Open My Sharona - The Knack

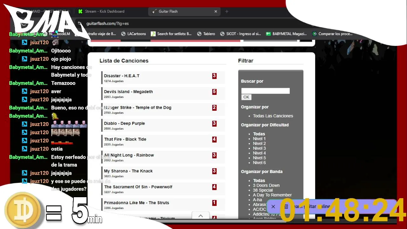point(128,171)
